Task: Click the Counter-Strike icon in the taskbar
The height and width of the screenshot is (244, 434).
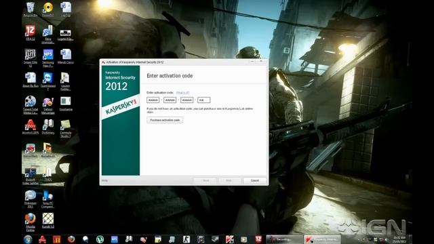Action: [186, 239]
